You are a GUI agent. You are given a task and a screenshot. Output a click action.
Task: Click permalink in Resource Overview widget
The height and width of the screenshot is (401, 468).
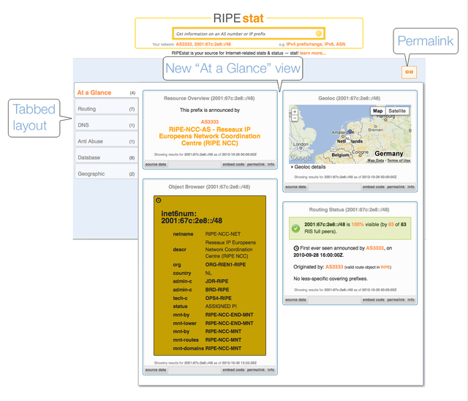[256, 165]
